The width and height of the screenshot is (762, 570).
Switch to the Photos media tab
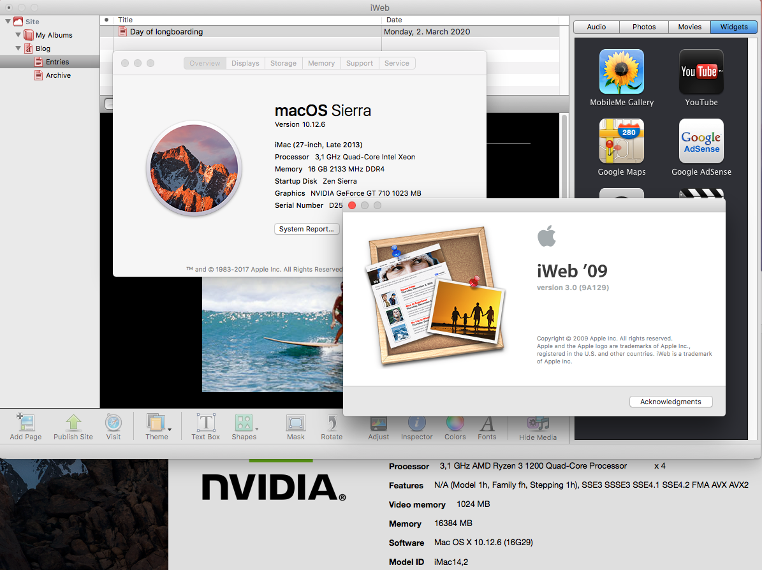click(644, 27)
